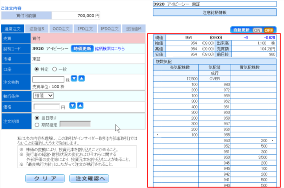
Task: Select bid price 942 in quote board
Action: 226,174
